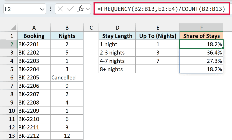Select Nights value 4 for BK-2208

(67, 103)
